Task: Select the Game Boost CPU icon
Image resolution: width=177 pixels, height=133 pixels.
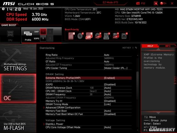Action: (x=10, y=34)
